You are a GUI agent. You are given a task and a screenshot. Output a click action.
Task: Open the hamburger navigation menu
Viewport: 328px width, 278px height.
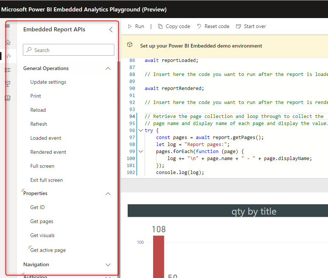7,26
